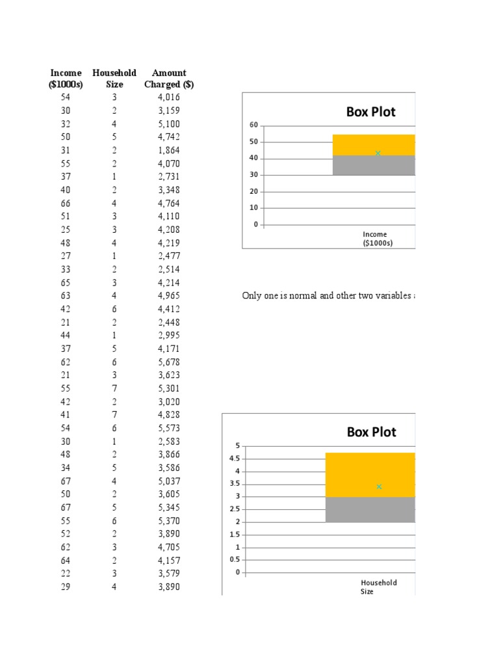Click the gray lower box in the Household Size plot

pos(370,510)
